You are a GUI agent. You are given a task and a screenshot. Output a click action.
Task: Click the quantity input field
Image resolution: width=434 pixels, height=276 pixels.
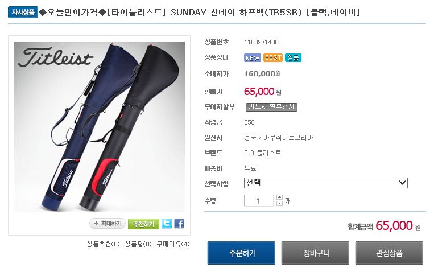point(258,200)
